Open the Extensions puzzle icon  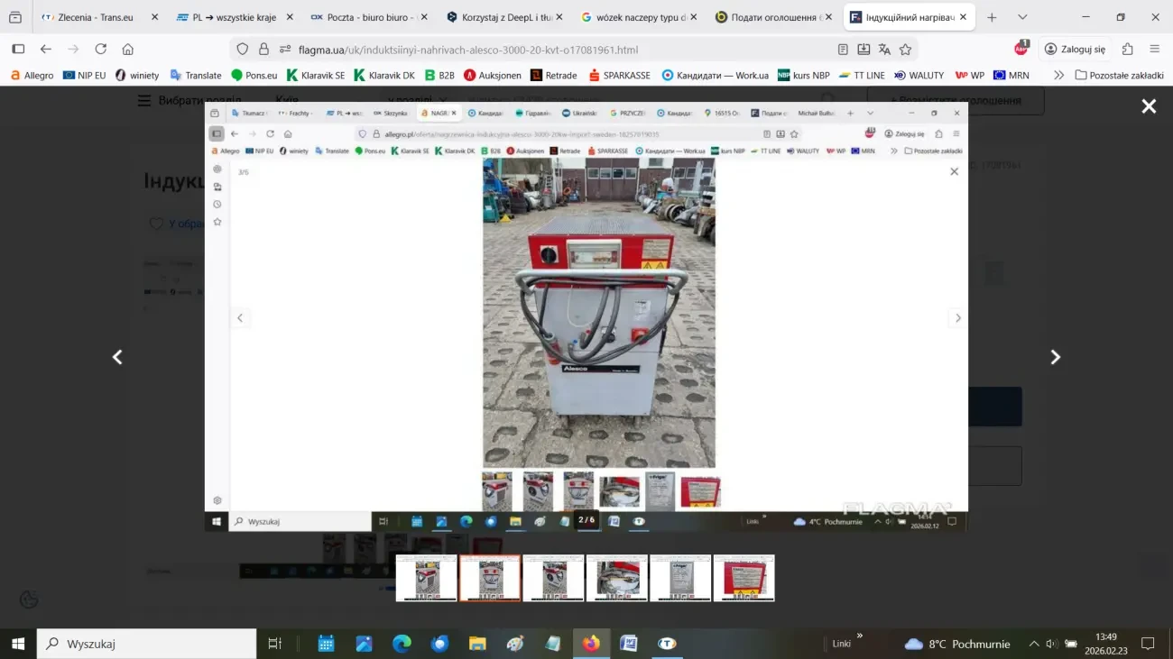tap(1127, 50)
